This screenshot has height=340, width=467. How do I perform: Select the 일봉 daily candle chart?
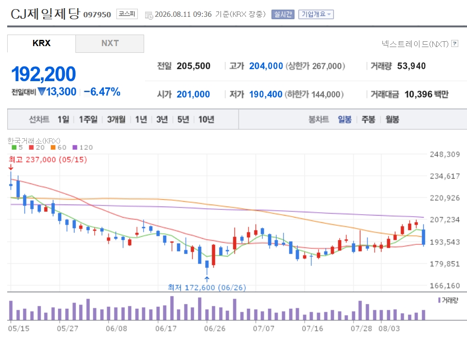[x=344, y=120]
